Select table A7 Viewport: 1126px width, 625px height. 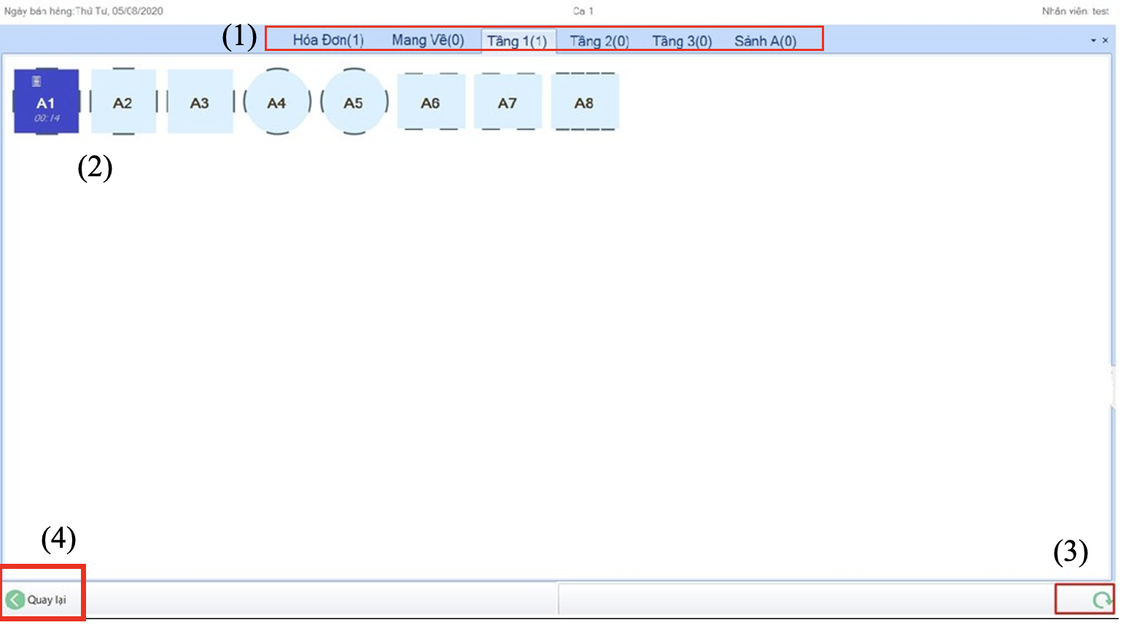[x=508, y=102]
